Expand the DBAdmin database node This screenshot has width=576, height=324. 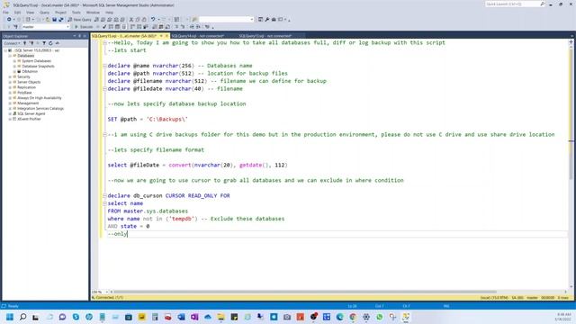coord(14,72)
